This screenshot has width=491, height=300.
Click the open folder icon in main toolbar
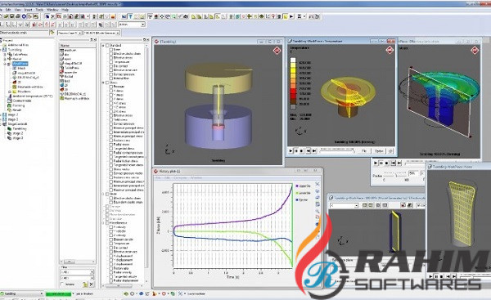click(x=6, y=16)
